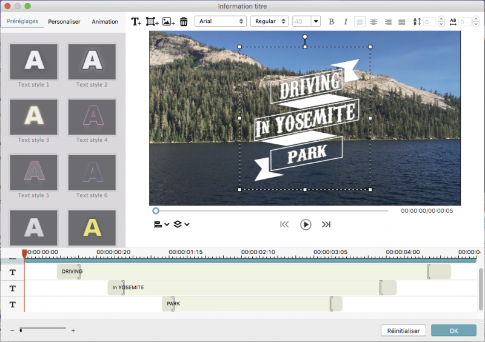This screenshot has height=342, width=485.
Task: Click the text track icon for YOSEMITE row
Action: pyautogui.click(x=12, y=289)
